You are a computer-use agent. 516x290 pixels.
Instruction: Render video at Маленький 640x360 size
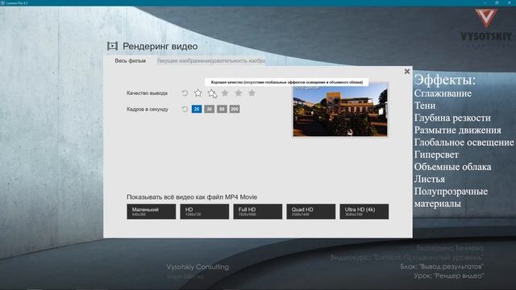[152, 211]
